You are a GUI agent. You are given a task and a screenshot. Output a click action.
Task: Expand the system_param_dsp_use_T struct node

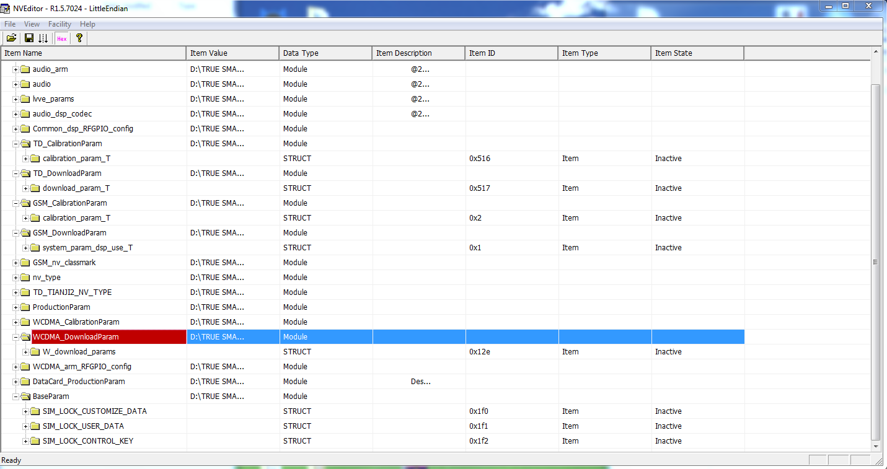pyautogui.click(x=26, y=248)
